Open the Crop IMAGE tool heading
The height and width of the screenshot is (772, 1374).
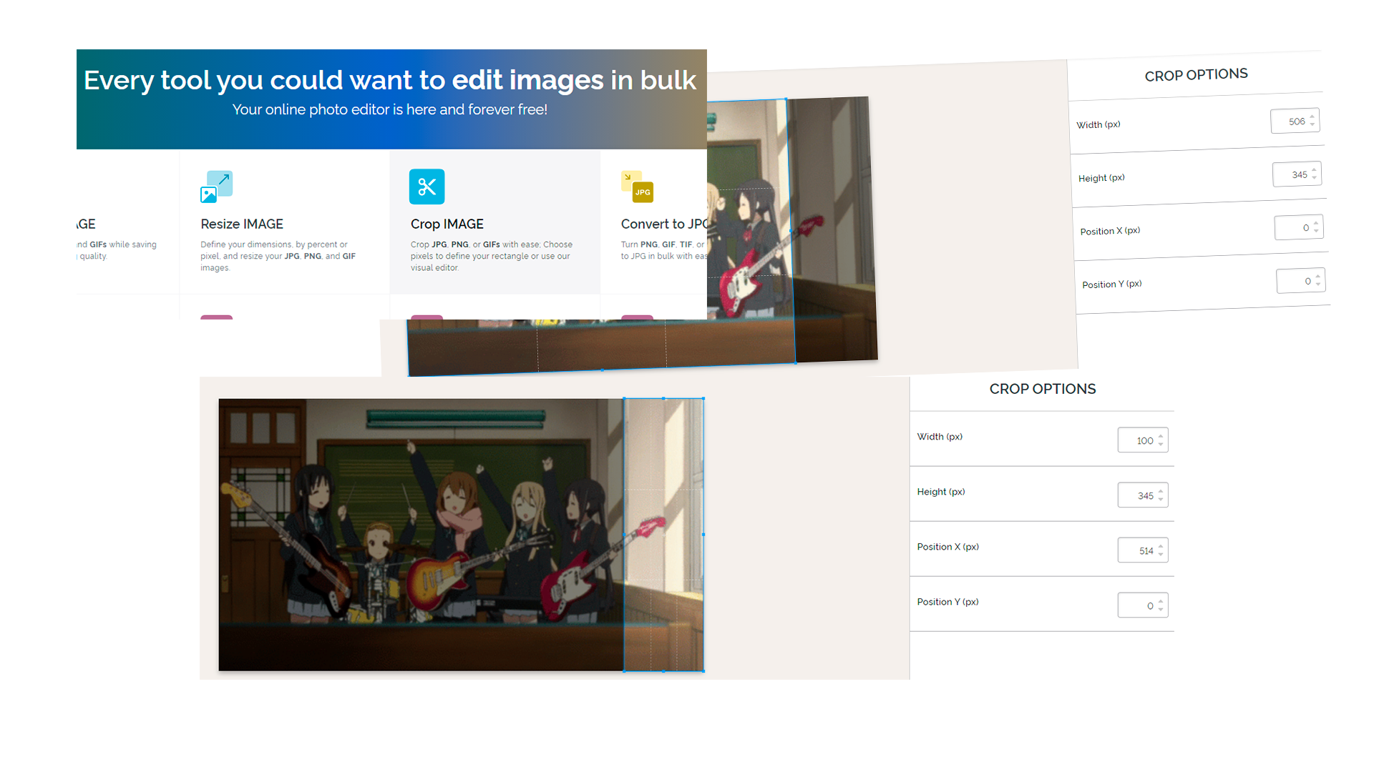click(x=447, y=224)
